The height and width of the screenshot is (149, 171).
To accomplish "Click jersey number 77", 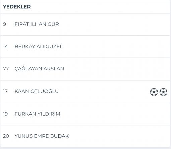I will pos(6,69).
